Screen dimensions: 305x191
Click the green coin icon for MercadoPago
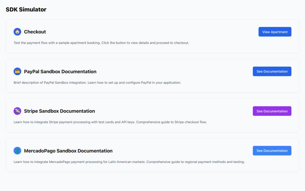(x=17, y=151)
